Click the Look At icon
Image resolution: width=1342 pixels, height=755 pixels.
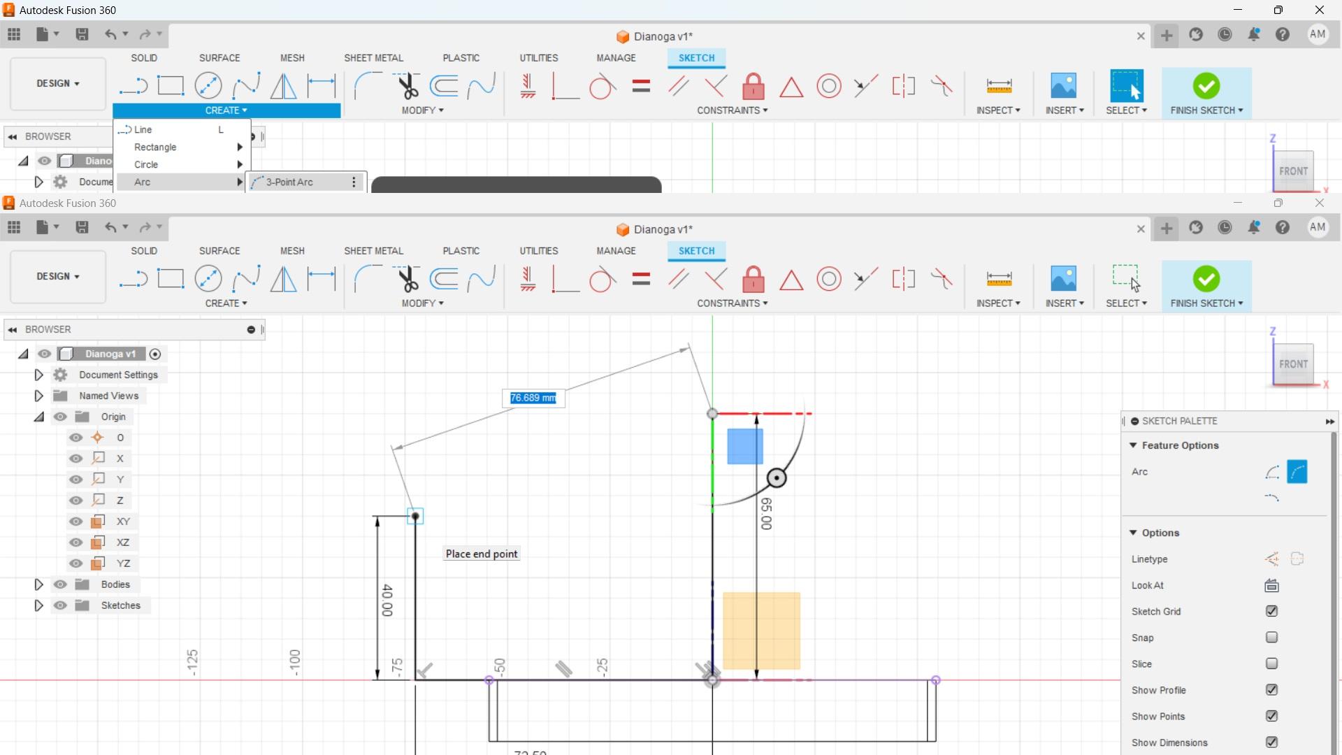(1271, 586)
